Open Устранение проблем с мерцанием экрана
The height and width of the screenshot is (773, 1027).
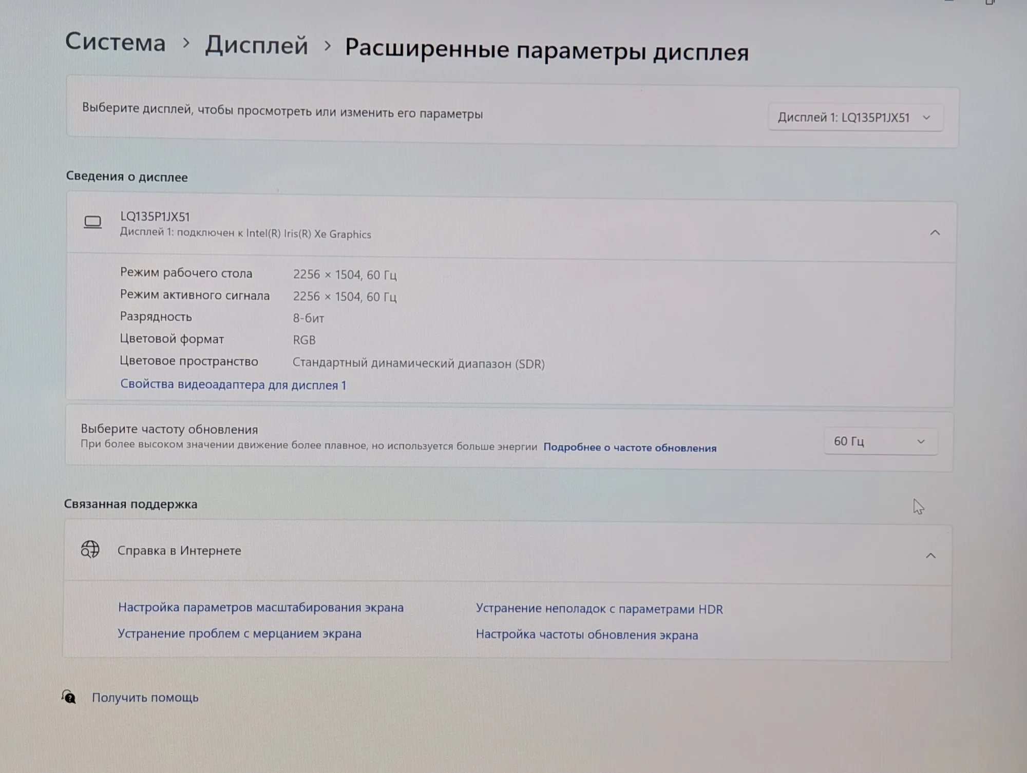point(239,633)
